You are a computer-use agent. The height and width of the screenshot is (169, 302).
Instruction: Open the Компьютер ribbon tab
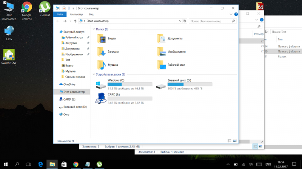coord(76,14)
